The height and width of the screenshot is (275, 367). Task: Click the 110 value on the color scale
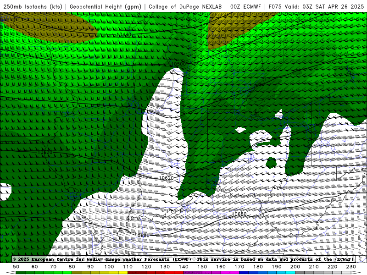pyautogui.click(x=128, y=267)
